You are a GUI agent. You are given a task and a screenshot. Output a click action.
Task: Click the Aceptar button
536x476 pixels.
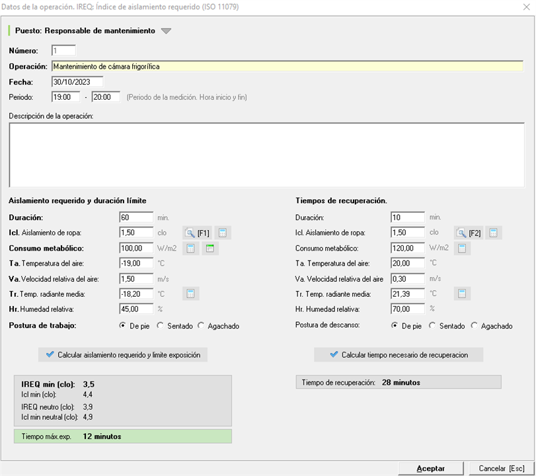coord(430,468)
